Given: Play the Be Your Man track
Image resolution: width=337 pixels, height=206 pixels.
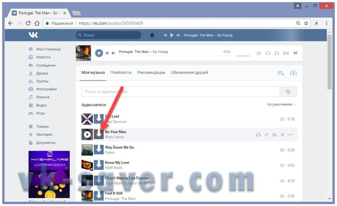Looking at the screenshot, I should click(87, 135).
